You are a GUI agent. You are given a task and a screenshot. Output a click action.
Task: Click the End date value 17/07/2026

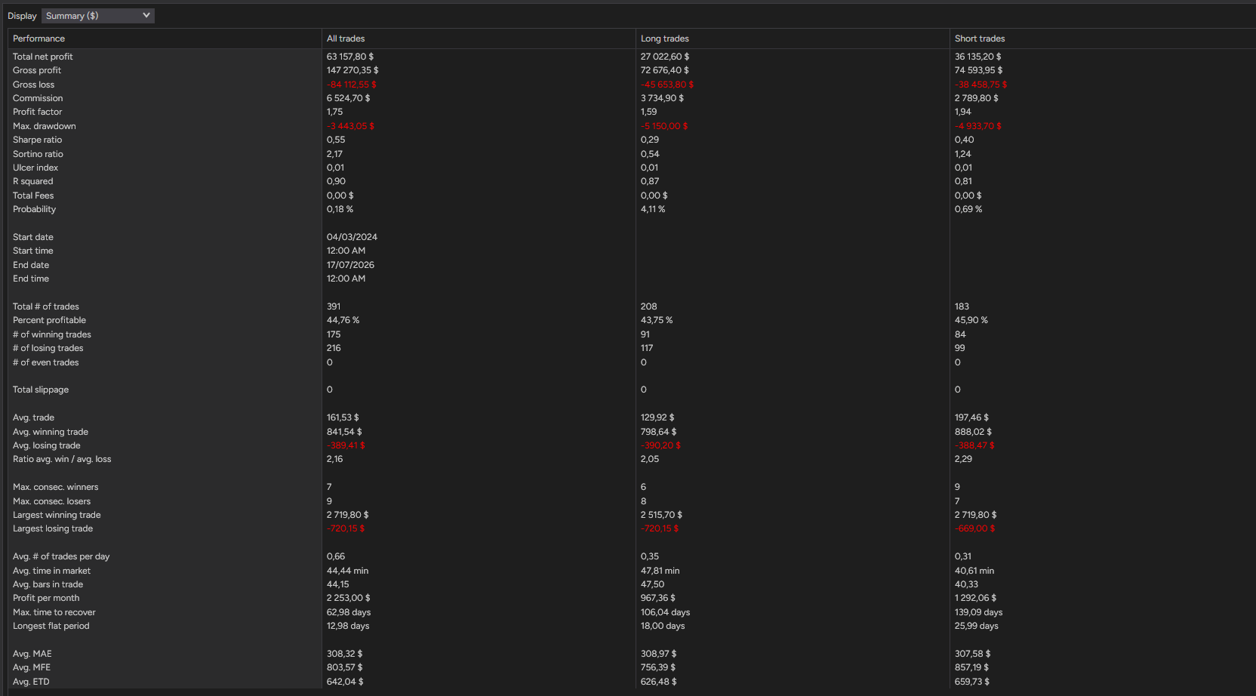click(350, 265)
